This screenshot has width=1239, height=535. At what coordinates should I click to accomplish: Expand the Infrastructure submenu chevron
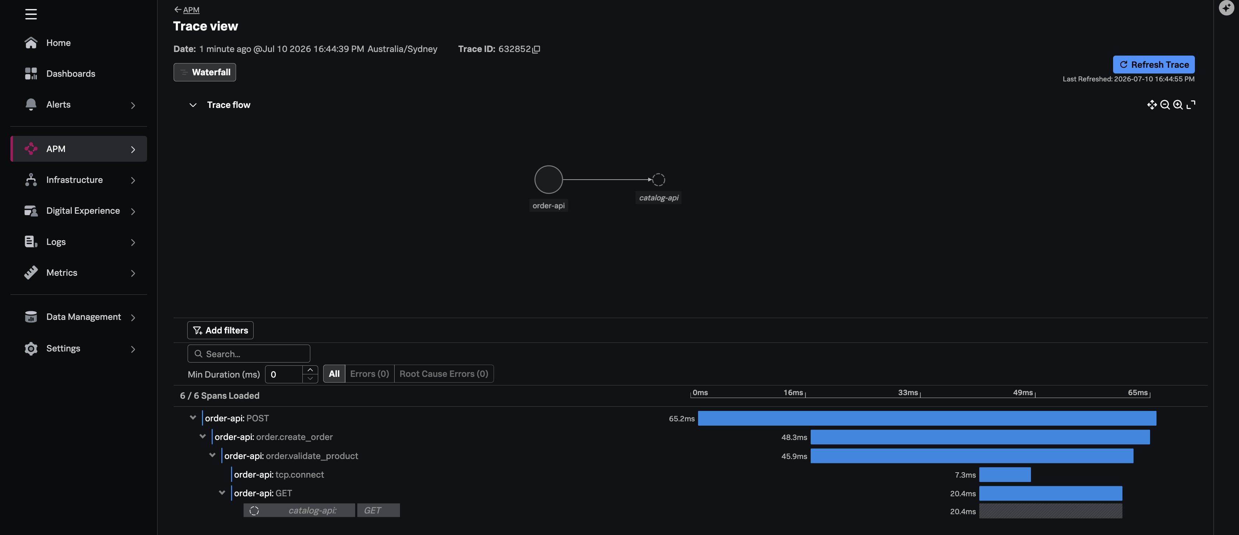tap(133, 180)
